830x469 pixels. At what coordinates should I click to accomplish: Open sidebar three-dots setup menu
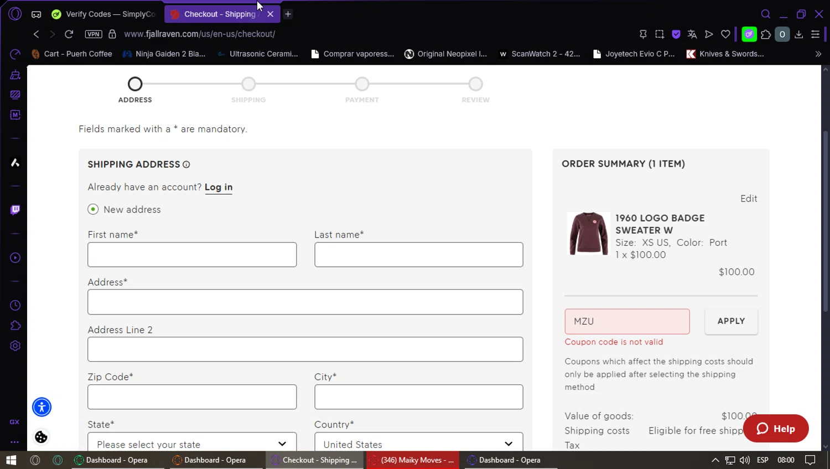[14, 442]
